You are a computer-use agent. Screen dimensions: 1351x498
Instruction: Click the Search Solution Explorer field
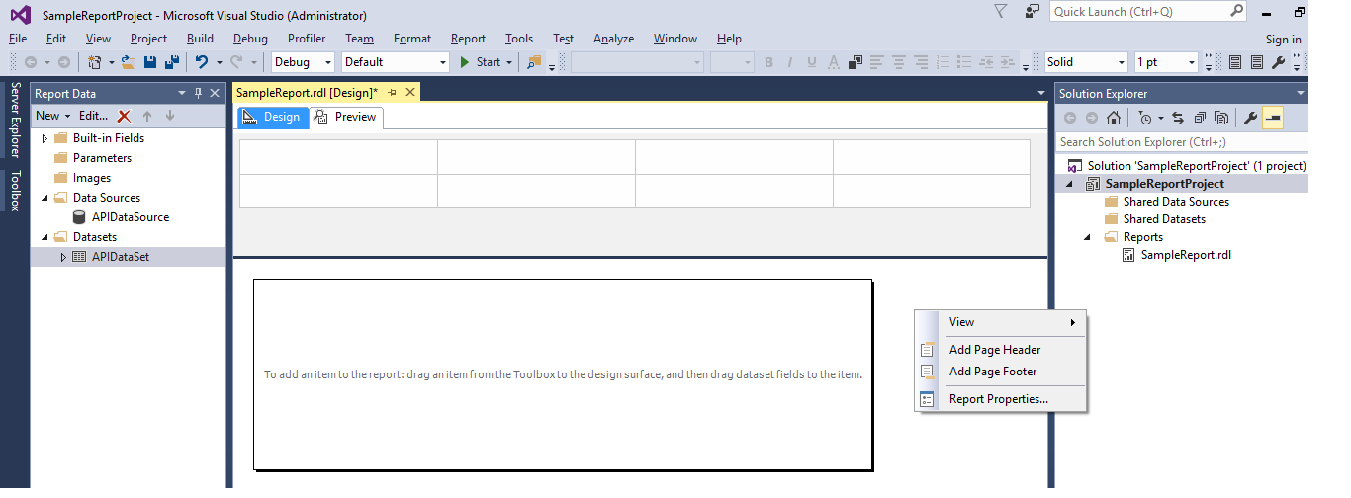(x=1183, y=142)
